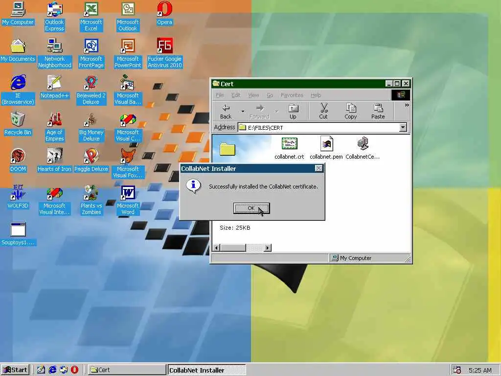This screenshot has width=501, height=376.
Task: Open View menu in Cert window
Action: tap(253, 95)
